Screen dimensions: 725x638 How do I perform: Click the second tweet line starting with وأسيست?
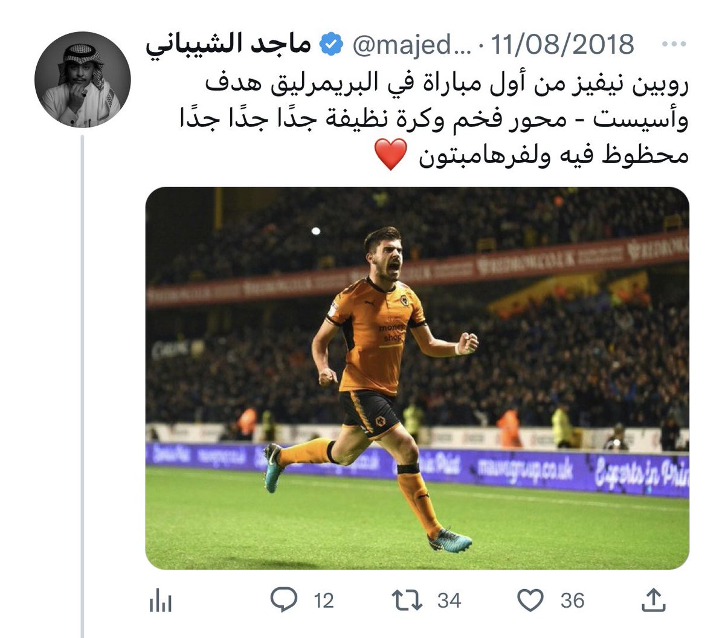pyautogui.click(x=435, y=121)
